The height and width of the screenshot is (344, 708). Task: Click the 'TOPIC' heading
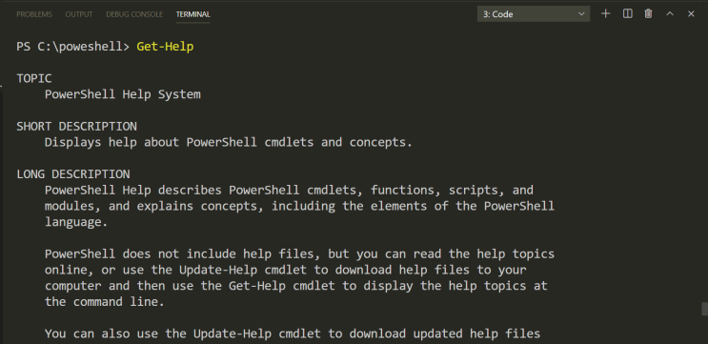pos(34,78)
